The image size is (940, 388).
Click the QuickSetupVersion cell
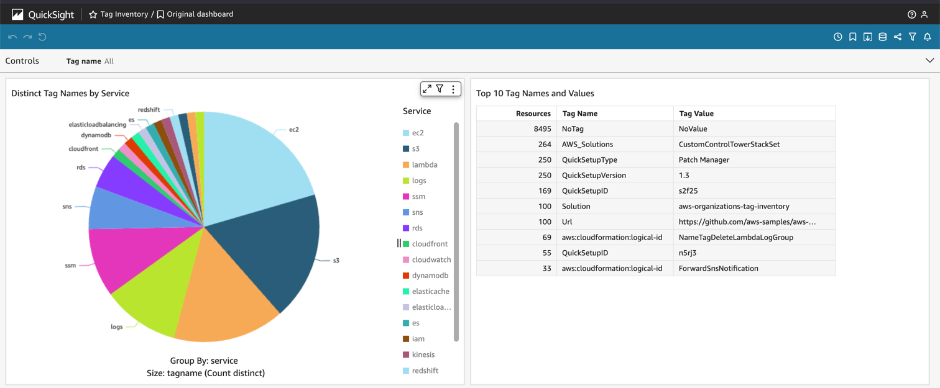(615, 176)
